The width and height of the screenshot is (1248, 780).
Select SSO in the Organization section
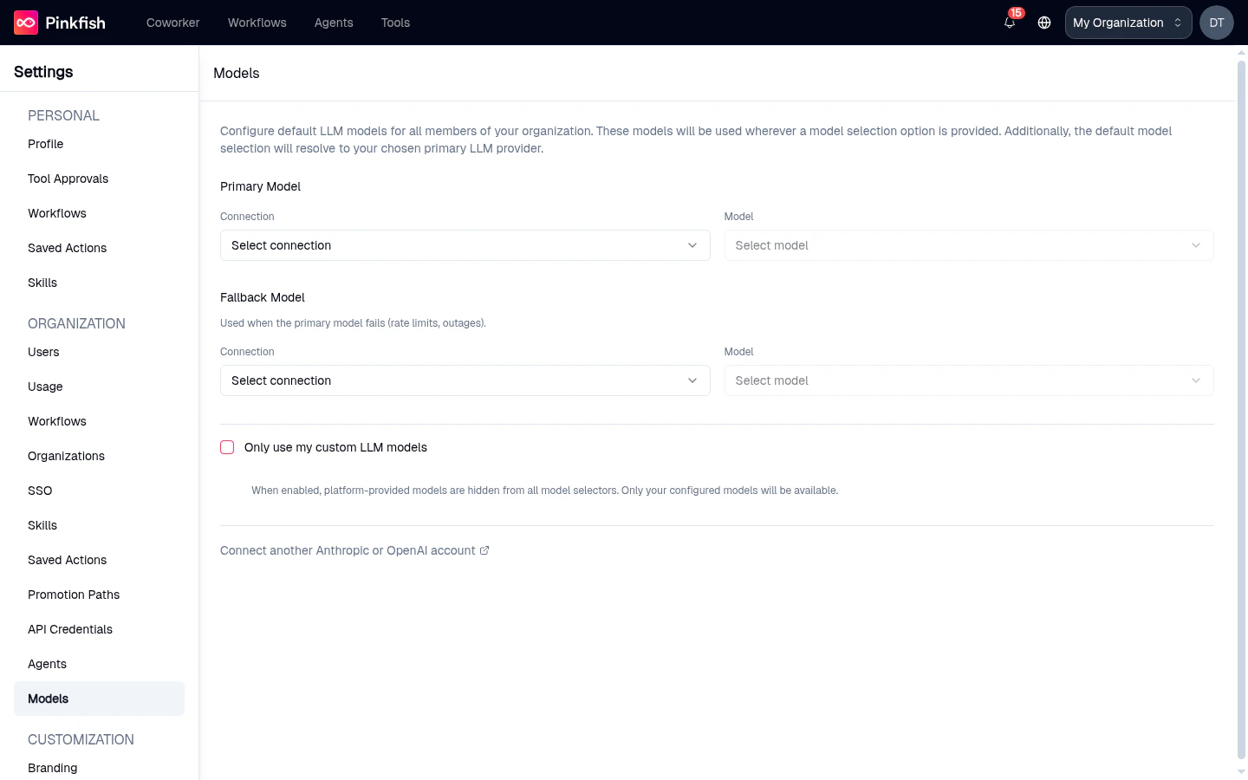tap(40, 491)
